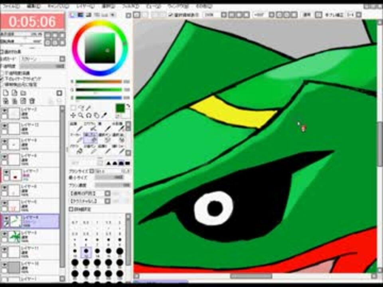
Task: Click the layer list vertical scrollbar
Action: pos(63,191)
